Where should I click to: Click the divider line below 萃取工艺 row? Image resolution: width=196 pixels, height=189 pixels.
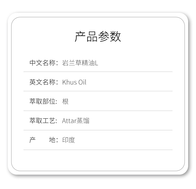pyautogui.click(x=98, y=130)
